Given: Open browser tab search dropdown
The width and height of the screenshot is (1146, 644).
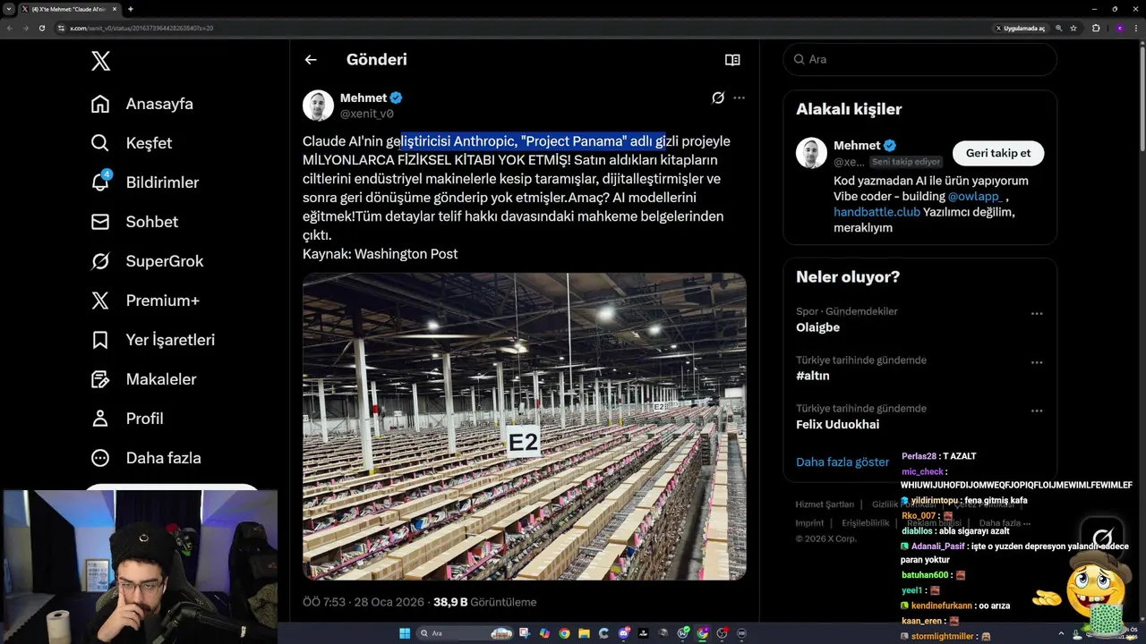Looking at the screenshot, I should click(x=8, y=9).
